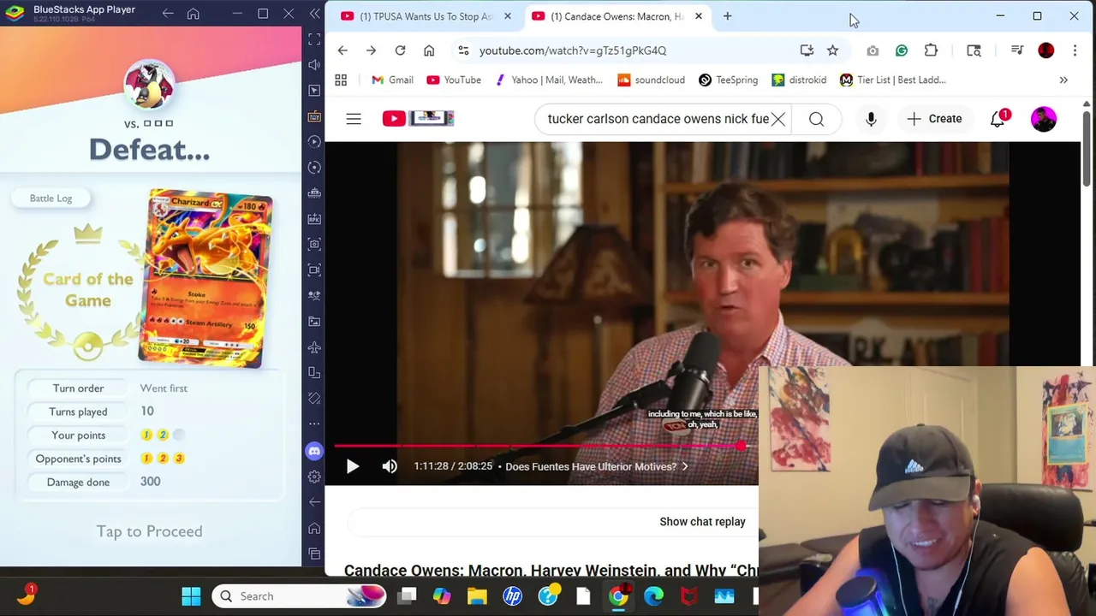The image size is (1096, 616).
Task: Play the paused YouTube video
Action: point(353,466)
